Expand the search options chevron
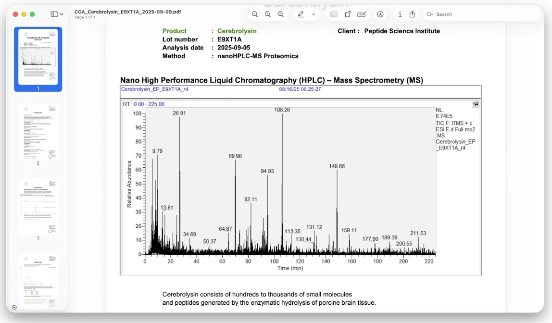Viewport: 552px width, 323px height. 430,14
